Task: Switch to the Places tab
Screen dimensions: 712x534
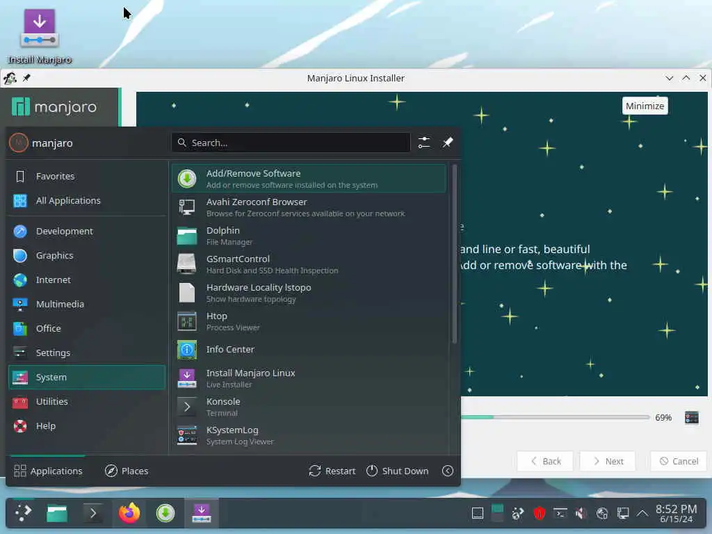Action: (x=127, y=471)
